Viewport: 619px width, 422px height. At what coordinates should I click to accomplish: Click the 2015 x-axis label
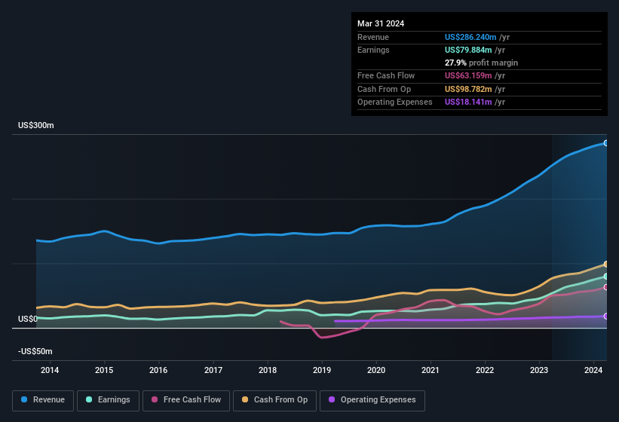coord(104,370)
